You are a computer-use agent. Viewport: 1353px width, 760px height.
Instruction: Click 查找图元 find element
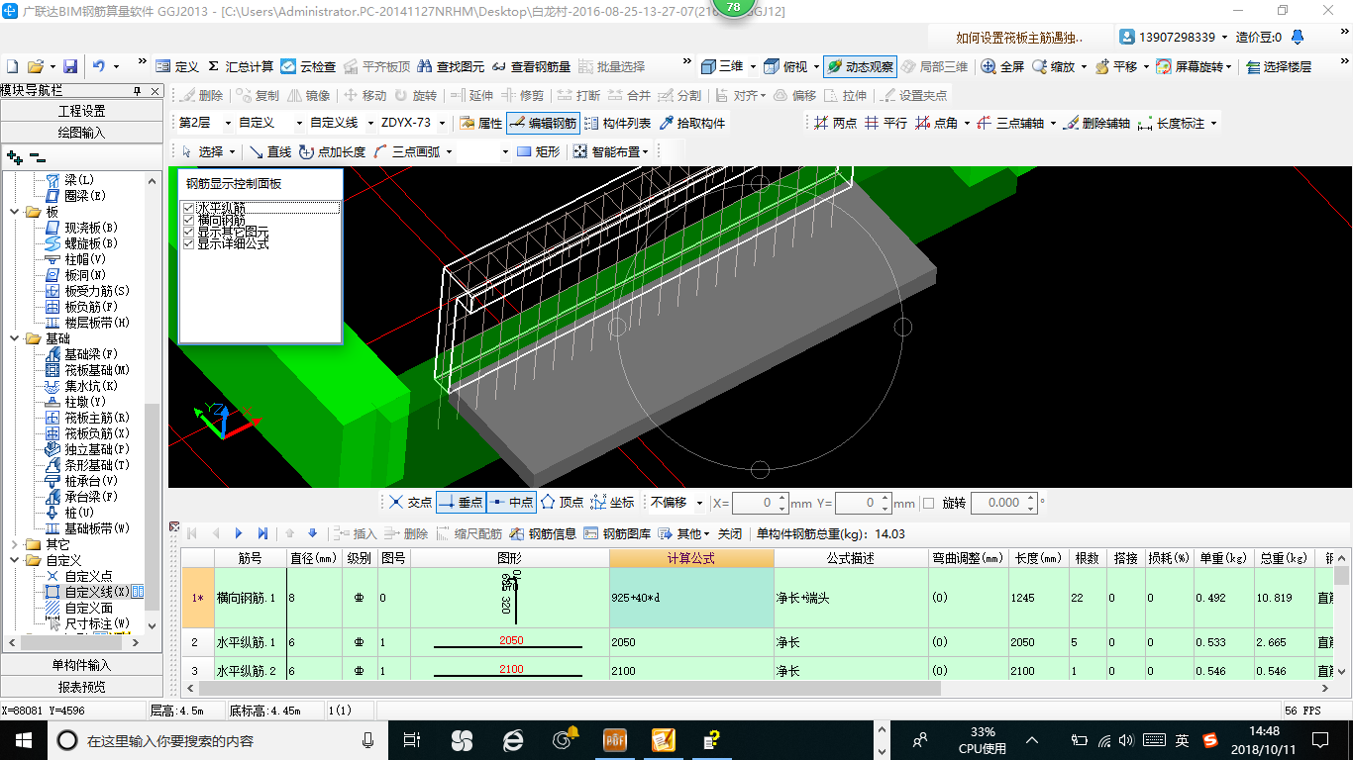pos(451,66)
